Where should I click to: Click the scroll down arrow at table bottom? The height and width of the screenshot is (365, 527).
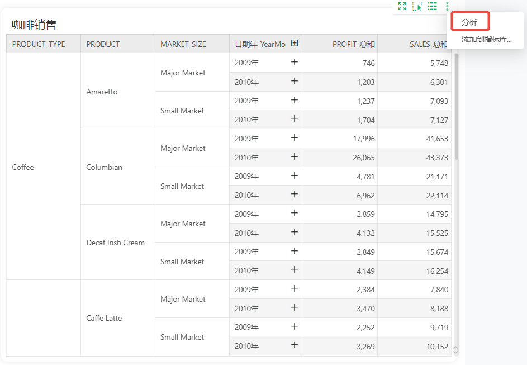point(456,352)
